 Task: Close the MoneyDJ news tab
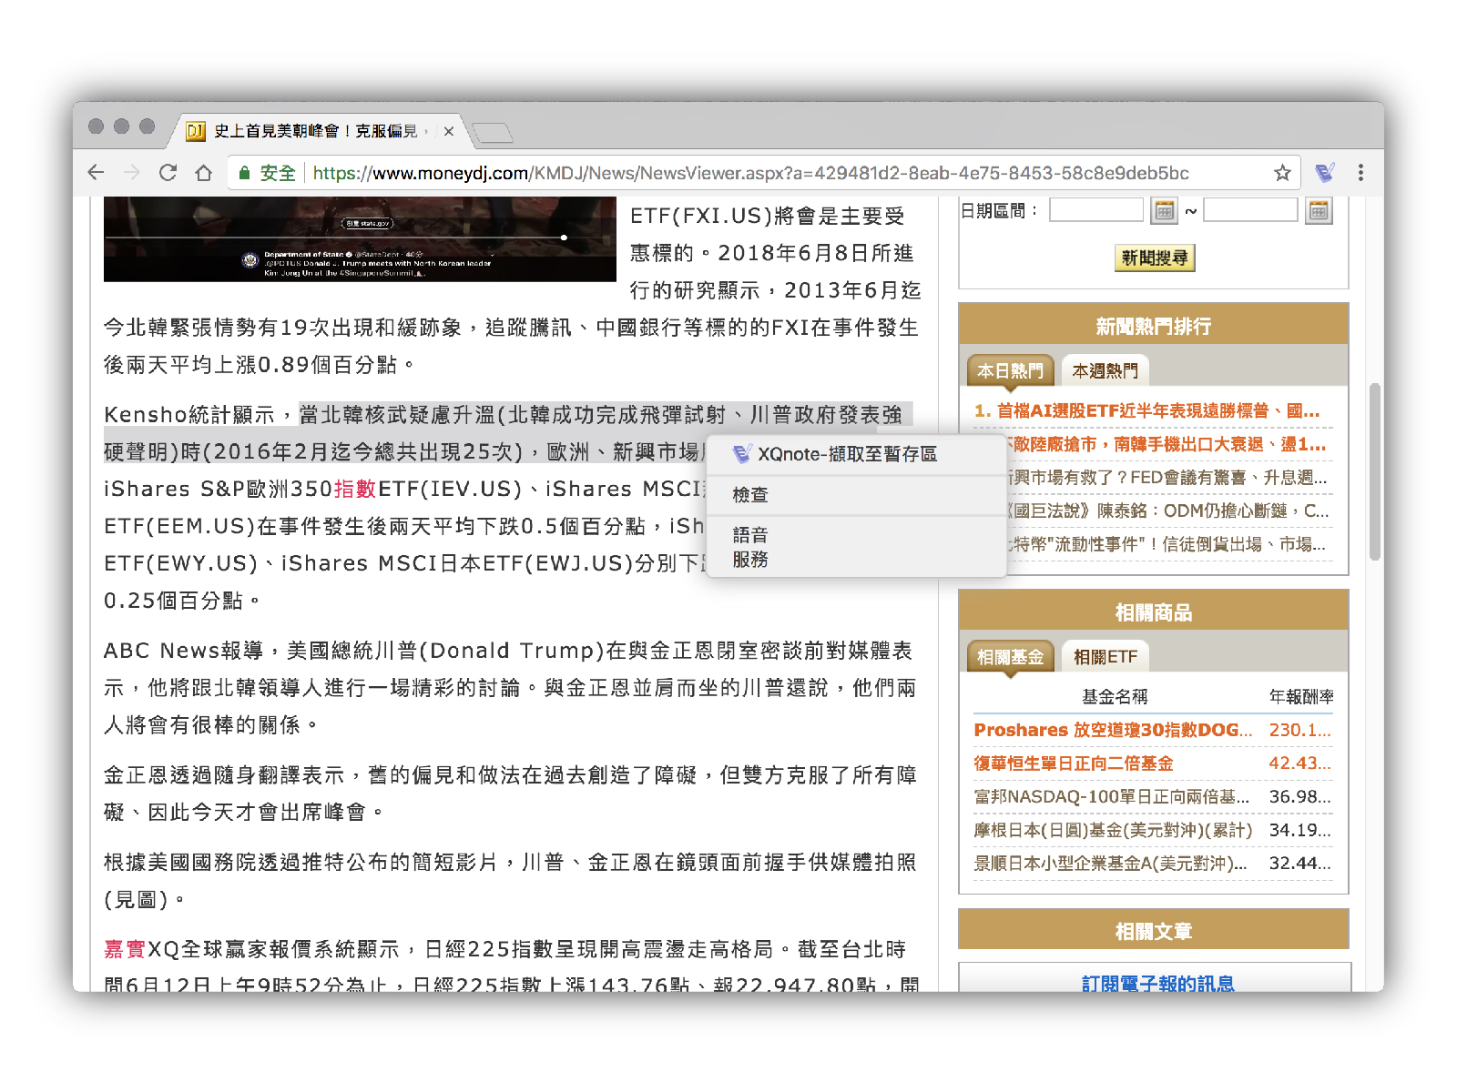[449, 131]
